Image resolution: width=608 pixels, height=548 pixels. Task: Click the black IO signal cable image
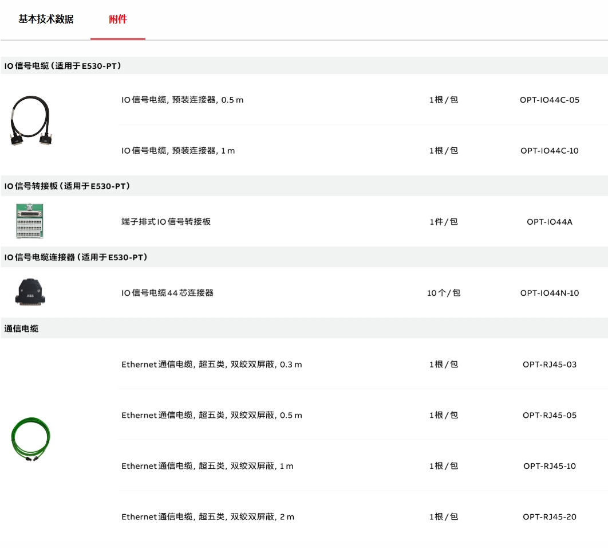coord(30,121)
